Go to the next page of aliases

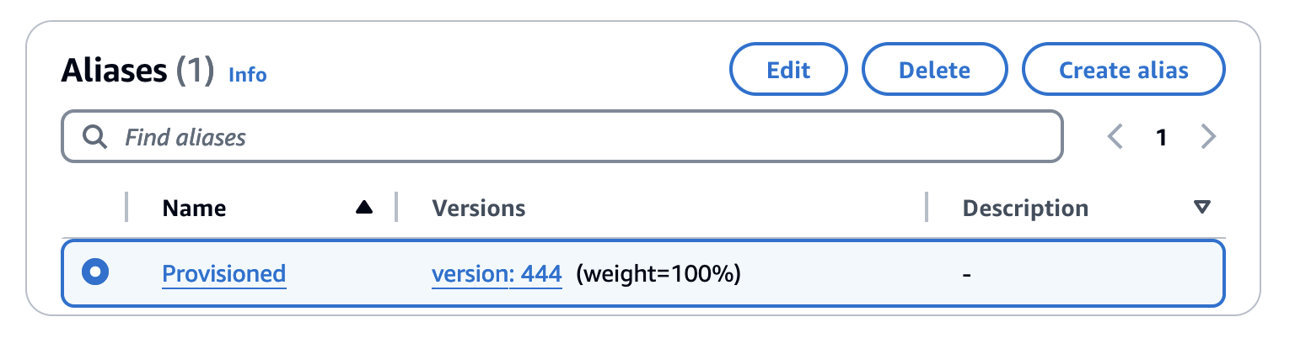click(x=1208, y=137)
